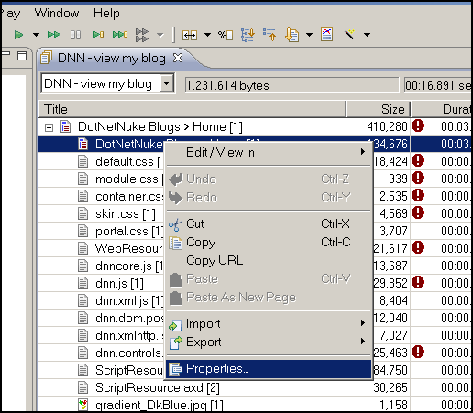Click the wand icon in toolbar
This screenshot has width=473, height=413.
click(x=350, y=34)
